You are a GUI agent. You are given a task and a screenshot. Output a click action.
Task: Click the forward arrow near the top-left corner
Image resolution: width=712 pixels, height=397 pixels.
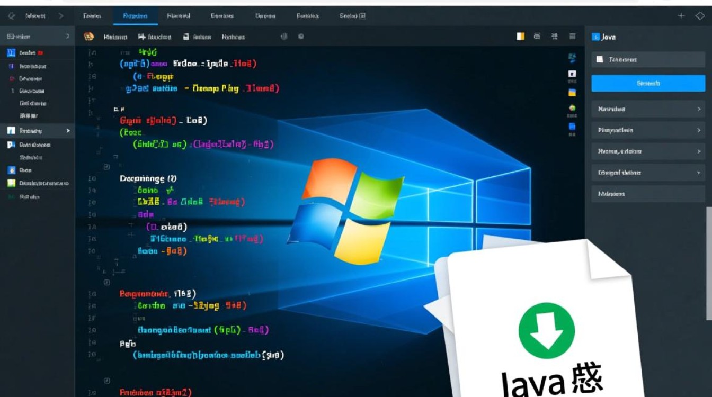[x=62, y=16]
